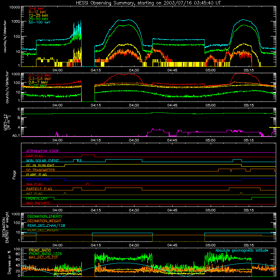
Task: Click the GOES-12 axis label
Action: point(7,122)
